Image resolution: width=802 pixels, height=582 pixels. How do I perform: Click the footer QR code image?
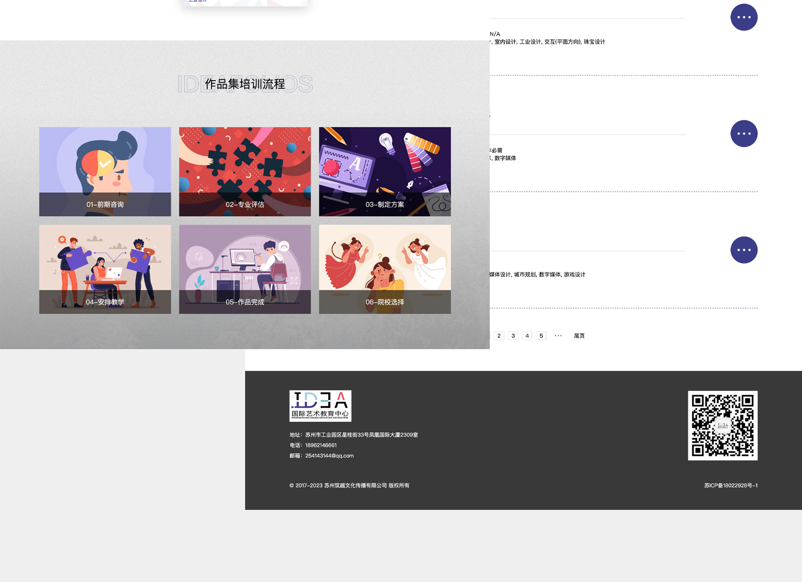point(722,425)
